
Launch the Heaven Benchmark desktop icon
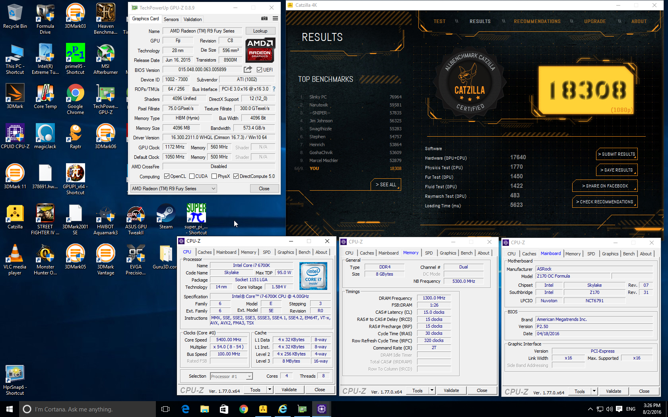(x=106, y=19)
